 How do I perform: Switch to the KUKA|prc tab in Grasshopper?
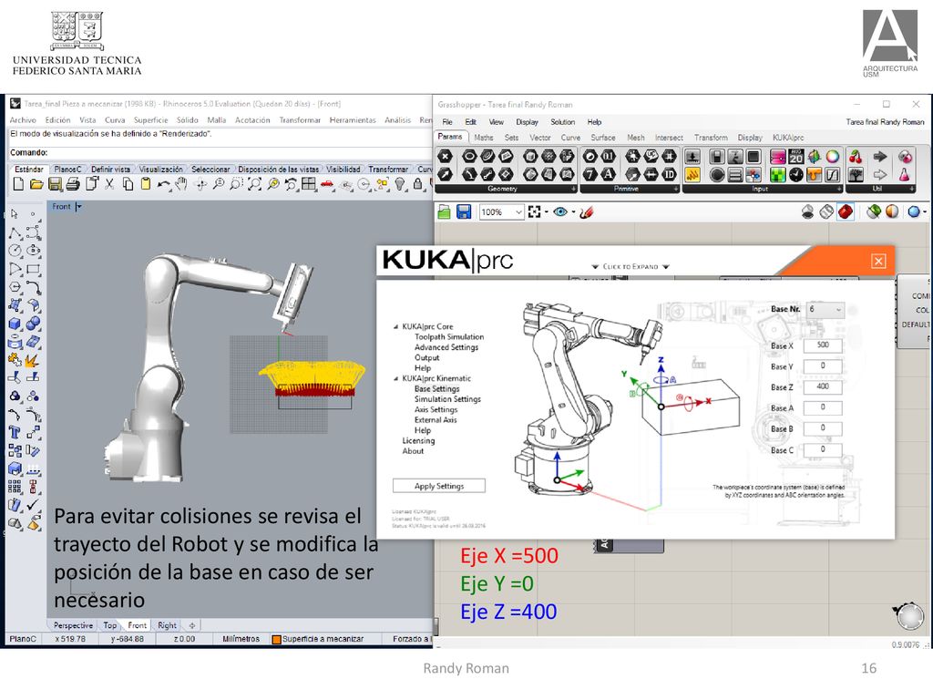(x=788, y=138)
